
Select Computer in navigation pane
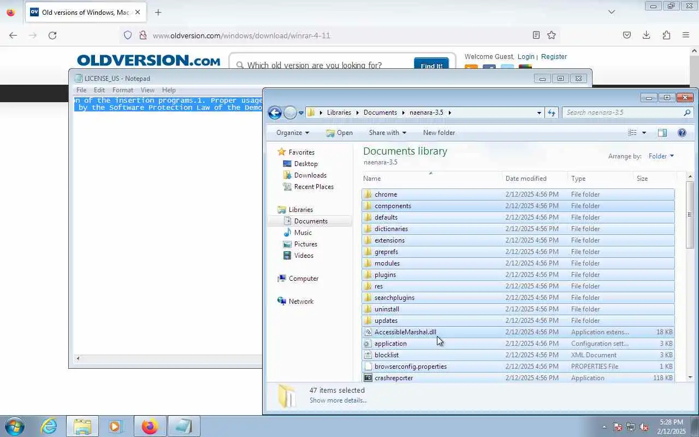303,279
